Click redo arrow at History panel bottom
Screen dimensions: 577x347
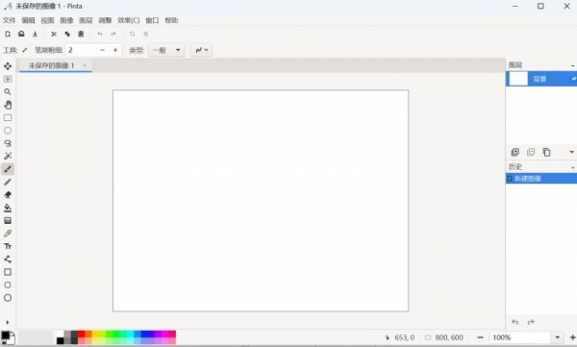(x=531, y=322)
